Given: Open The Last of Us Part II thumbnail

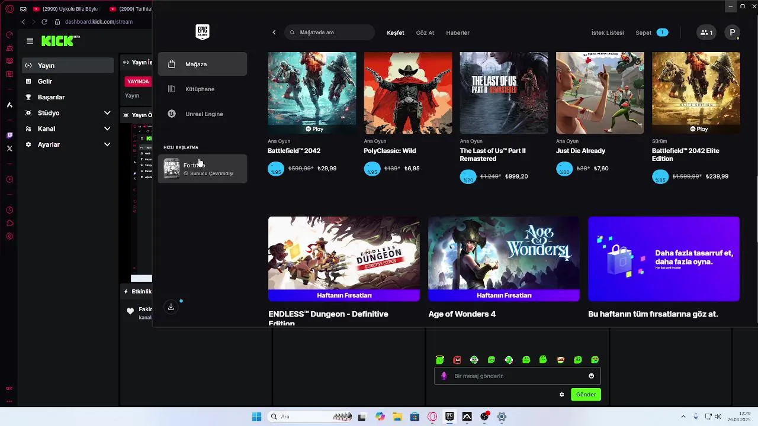Looking at the screenshot, I should pyautogui.click(x=504, y=93).
